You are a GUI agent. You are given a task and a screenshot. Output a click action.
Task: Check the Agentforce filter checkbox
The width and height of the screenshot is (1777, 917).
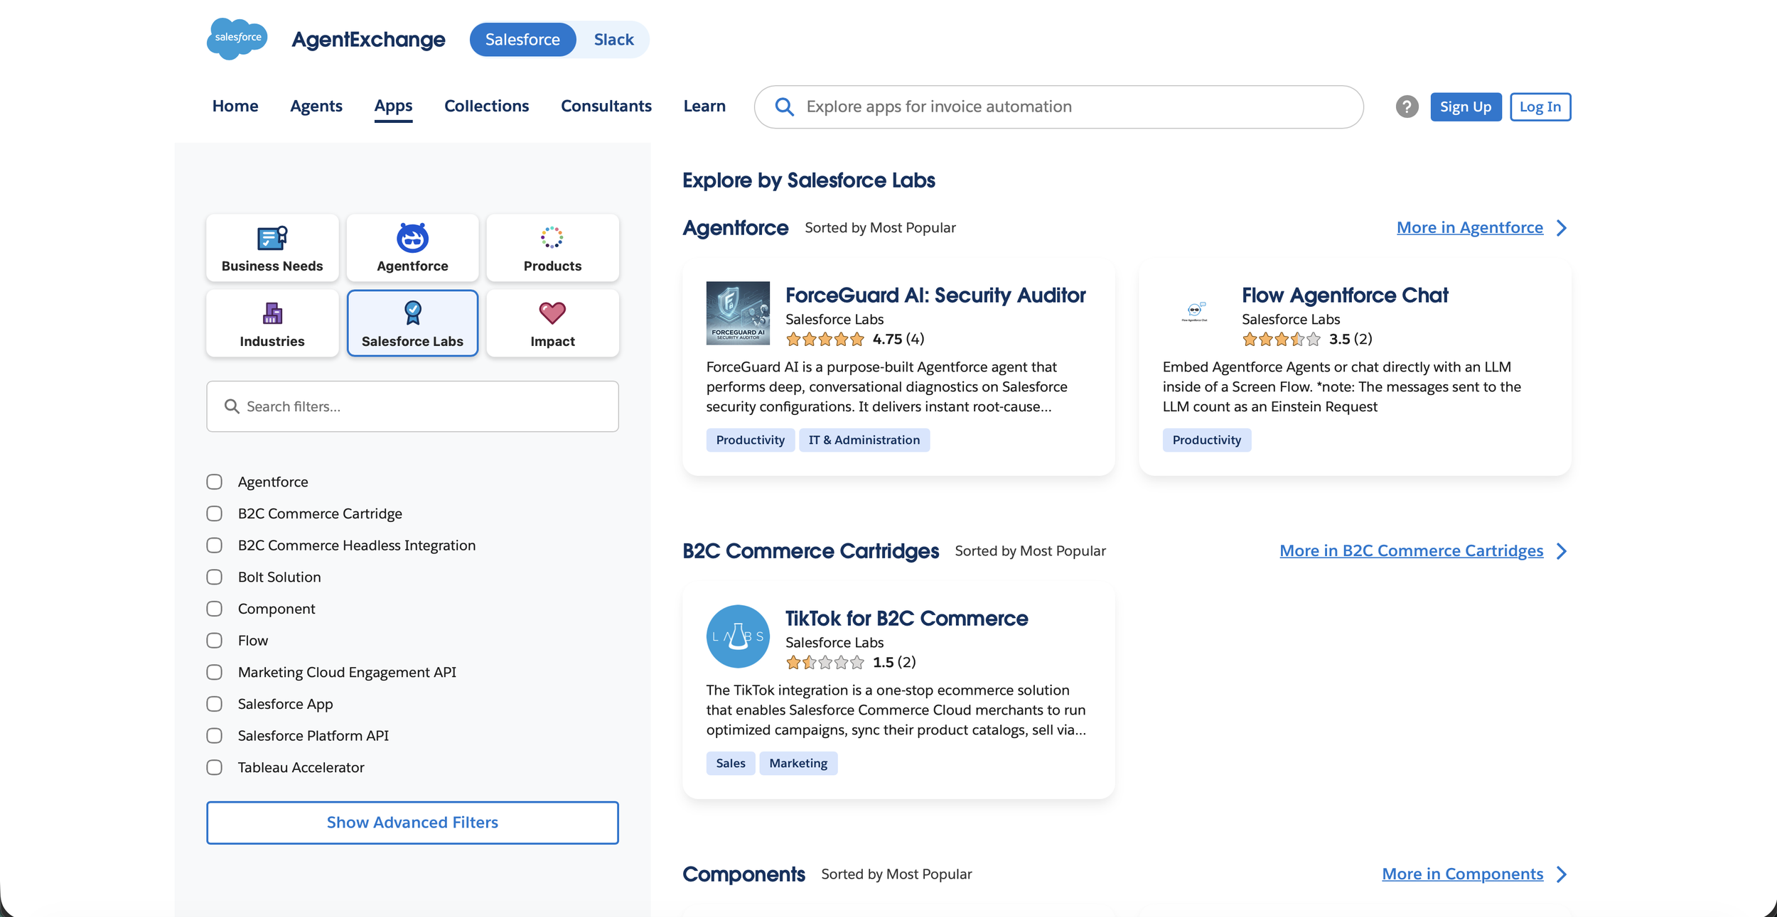coord(214,482)
